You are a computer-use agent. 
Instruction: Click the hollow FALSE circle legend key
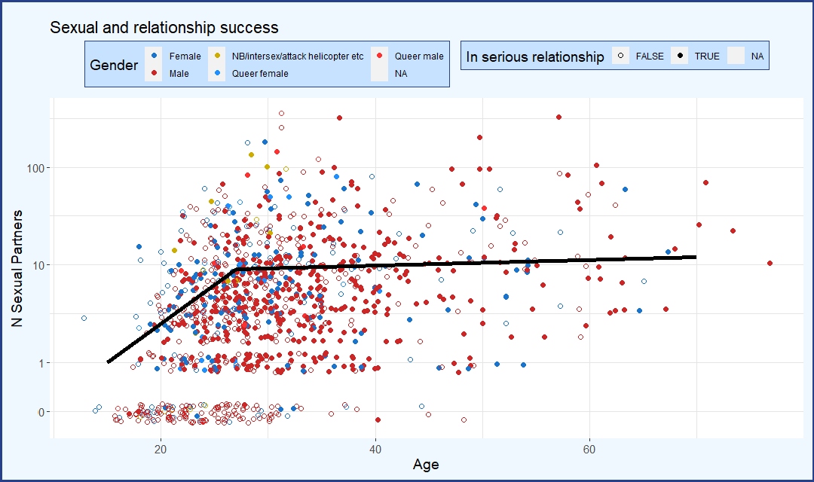[620, 56]
